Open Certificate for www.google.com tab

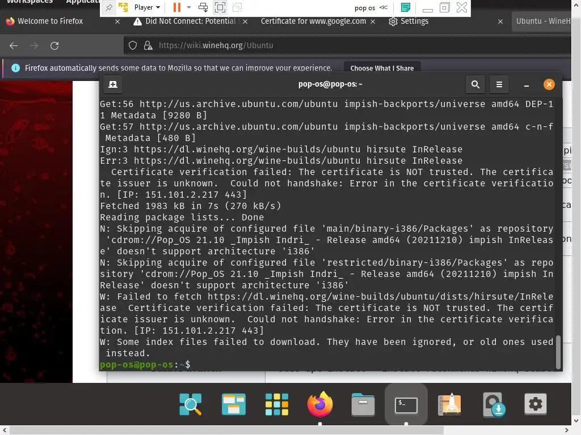point(313,21)
